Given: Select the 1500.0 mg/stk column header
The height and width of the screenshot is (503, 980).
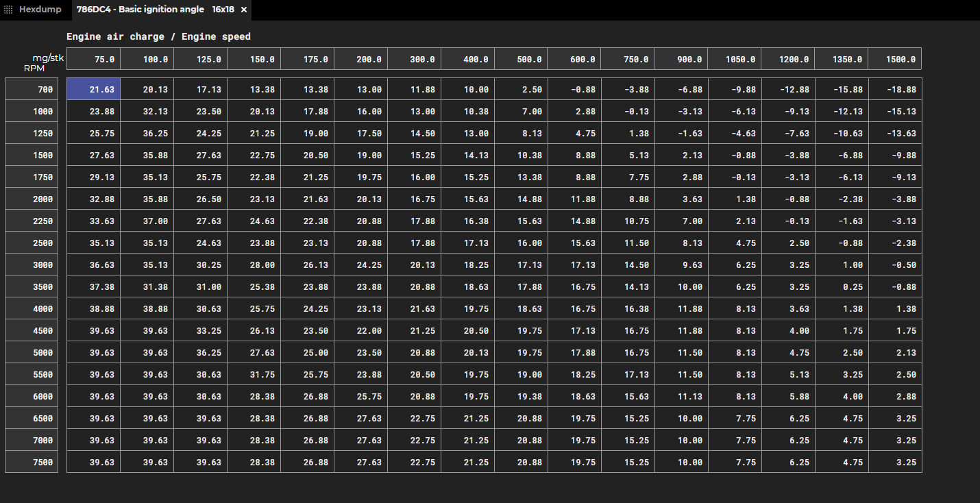Looking at the screenshot, I should (x=895, y=59).
